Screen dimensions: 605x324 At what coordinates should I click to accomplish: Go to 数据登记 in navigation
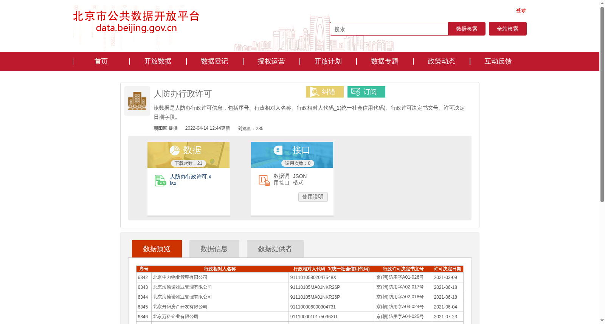[215, 61]
